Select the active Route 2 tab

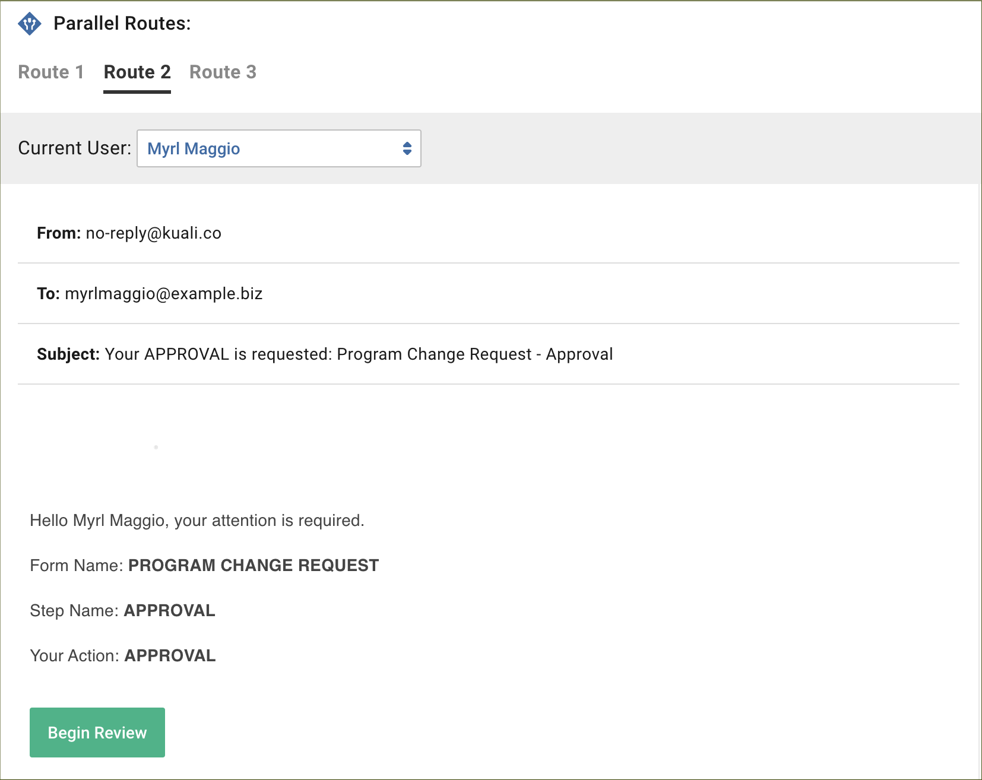(x=137, y=72)
